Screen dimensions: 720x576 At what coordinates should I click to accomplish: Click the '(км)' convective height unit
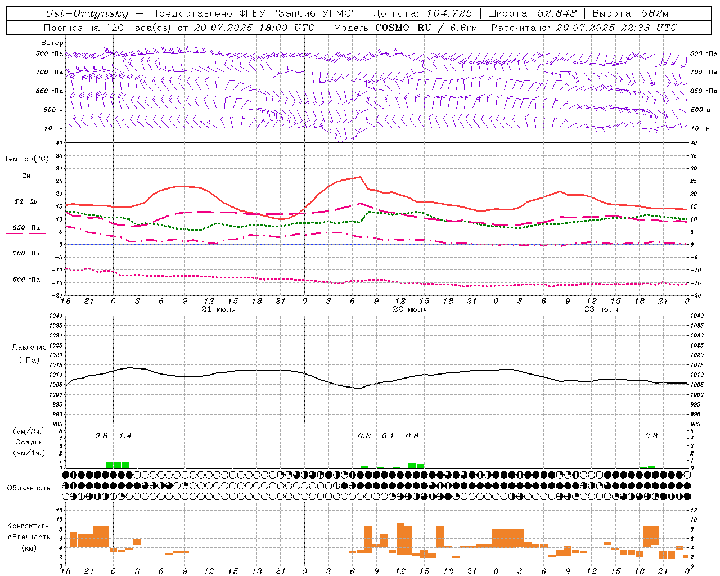(x=29, y=548)
